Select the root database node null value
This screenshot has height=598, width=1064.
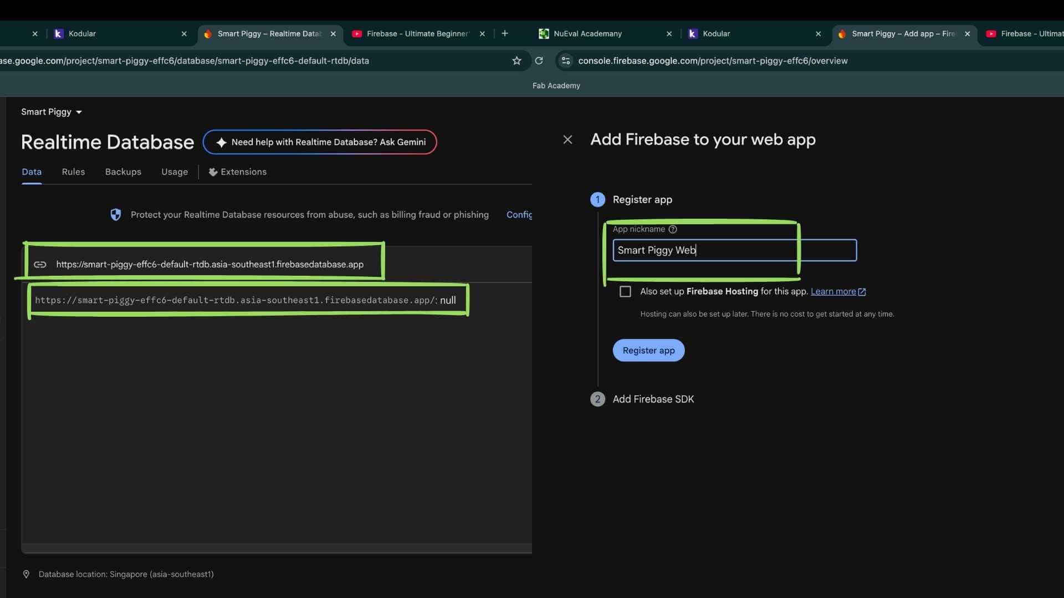pos(448,301)
